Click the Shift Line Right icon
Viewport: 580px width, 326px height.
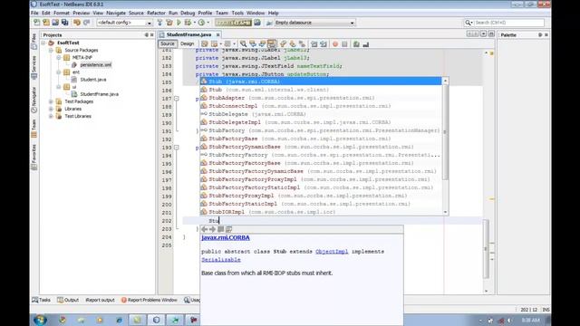pos(324,44)
